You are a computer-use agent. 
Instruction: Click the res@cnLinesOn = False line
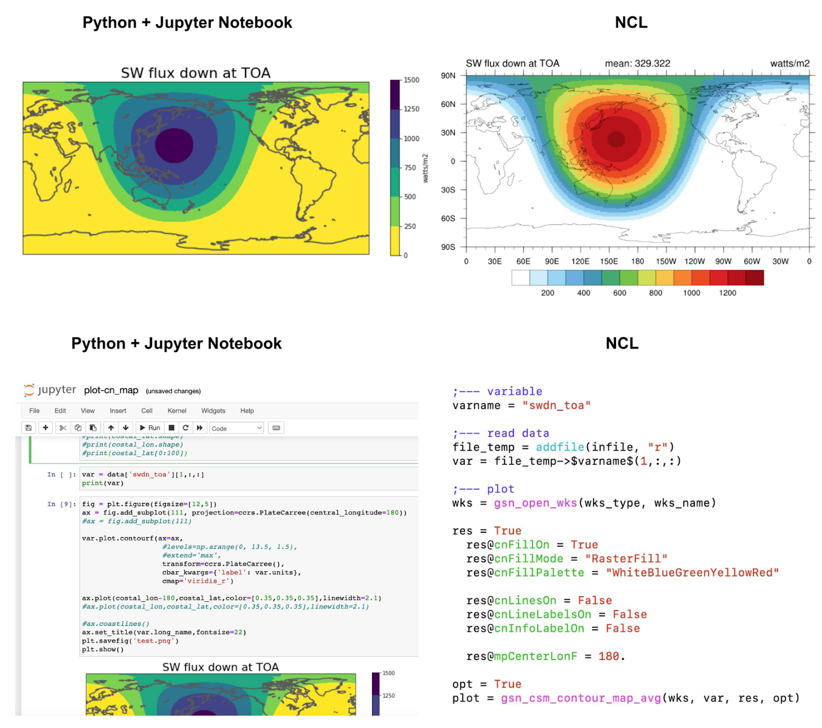coord(539,600)
